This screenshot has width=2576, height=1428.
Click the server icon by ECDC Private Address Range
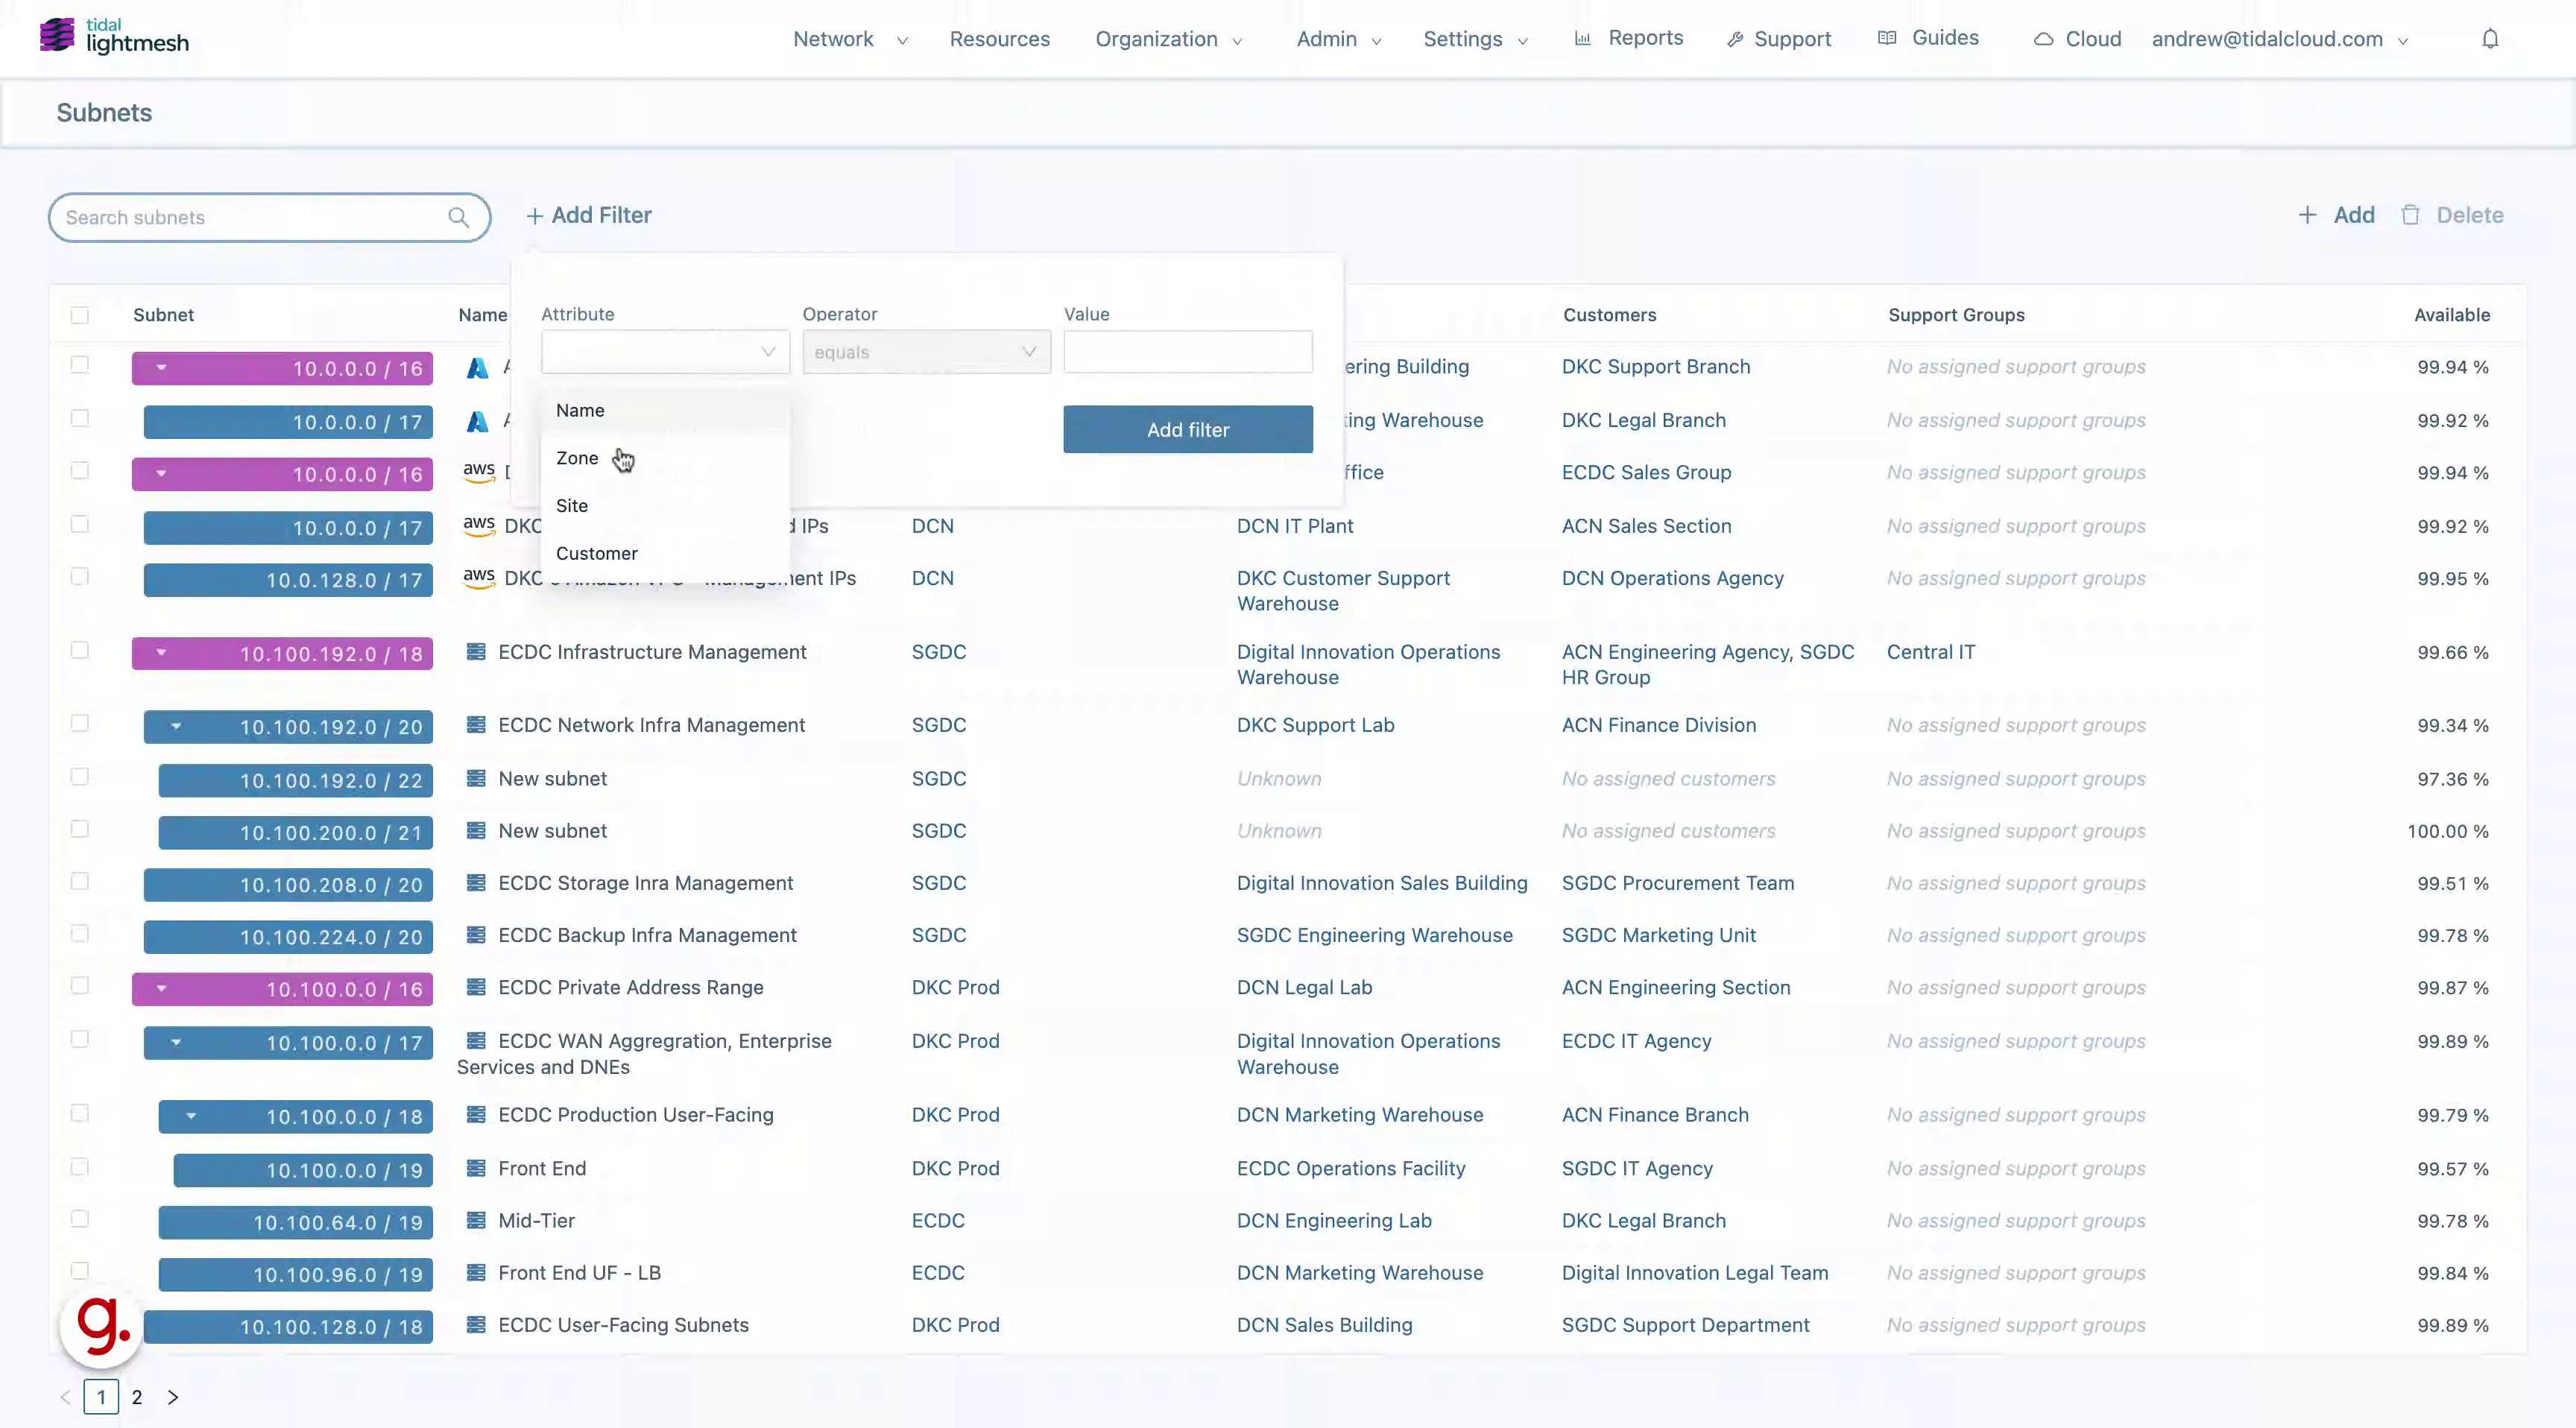(476, 987)
